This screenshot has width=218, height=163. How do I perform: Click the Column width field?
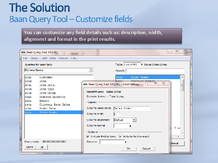coord(117,114)
